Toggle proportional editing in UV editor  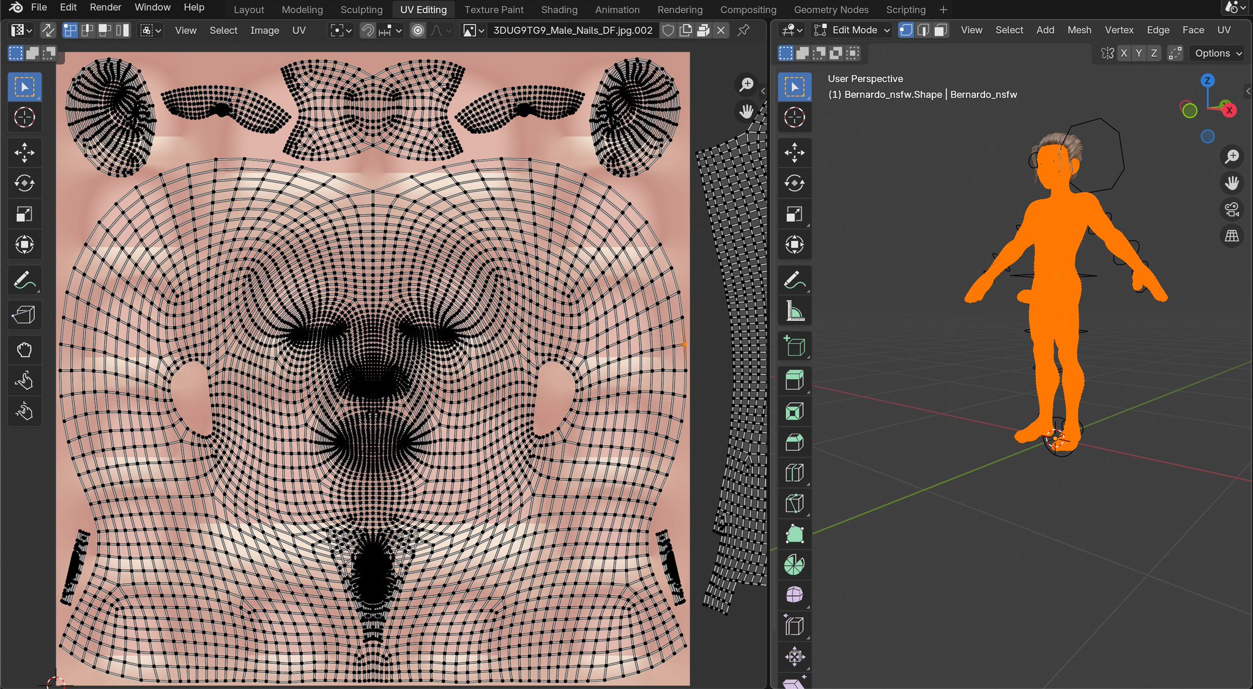tap(418, 31)
